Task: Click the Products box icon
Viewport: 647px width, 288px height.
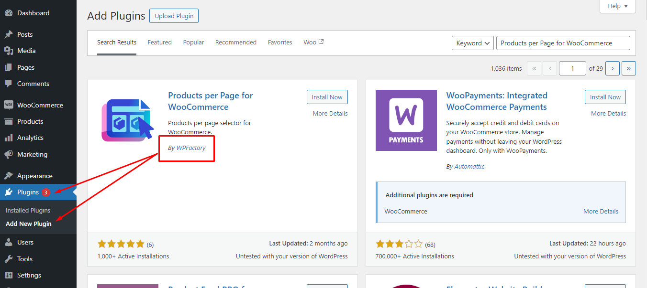Action: [9, 121]
